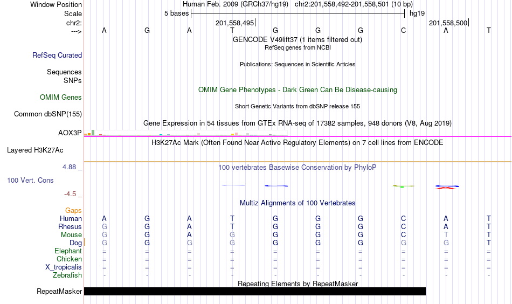Click 100 vertebrates Basewise Conservation by PhyloP title
This screenshot has height=304, width=512.
point(297,168)
